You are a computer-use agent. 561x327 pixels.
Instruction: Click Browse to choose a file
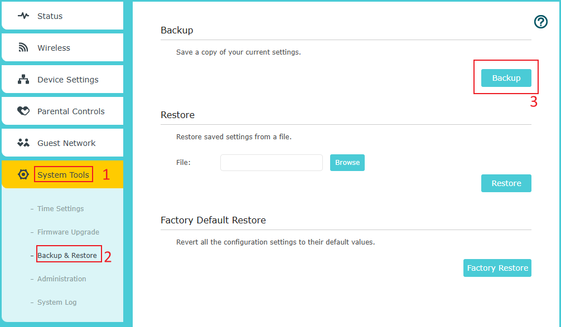click(347, 163)
